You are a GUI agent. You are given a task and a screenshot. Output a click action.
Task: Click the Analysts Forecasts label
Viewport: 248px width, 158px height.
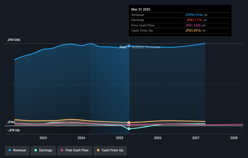146,47
